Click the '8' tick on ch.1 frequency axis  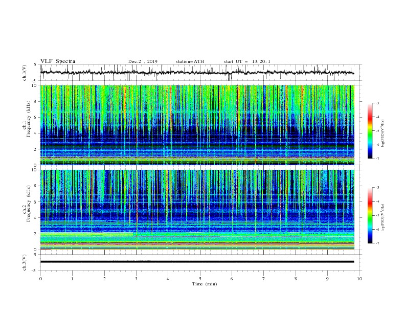pos(36,101)
